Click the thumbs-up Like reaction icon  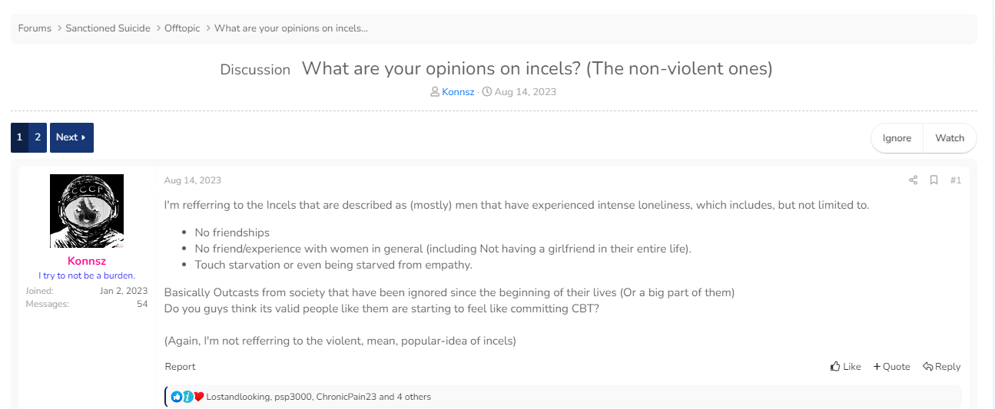coord(177,397)
